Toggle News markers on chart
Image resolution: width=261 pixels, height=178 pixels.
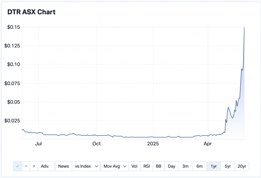[x=64, y=166]
